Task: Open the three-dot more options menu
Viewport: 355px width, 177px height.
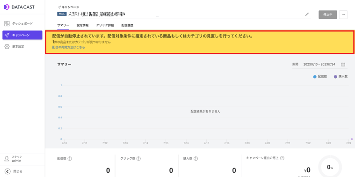Action: 343,15
